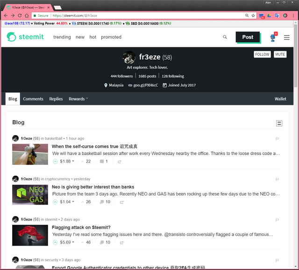Open the hamburger main menu
The image size is (299, 270).
click(x=286, y=37)
